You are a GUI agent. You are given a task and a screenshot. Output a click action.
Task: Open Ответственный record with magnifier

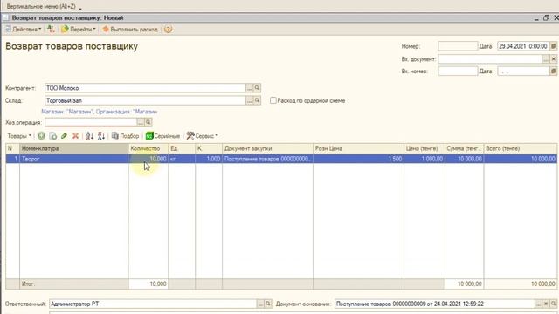coord(268,304)
